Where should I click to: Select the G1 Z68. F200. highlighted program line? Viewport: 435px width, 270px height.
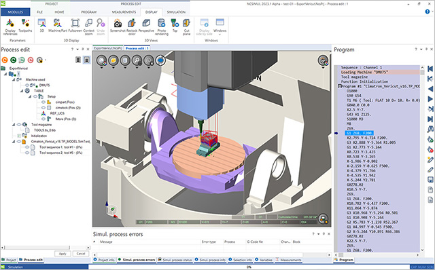point(360,133)
